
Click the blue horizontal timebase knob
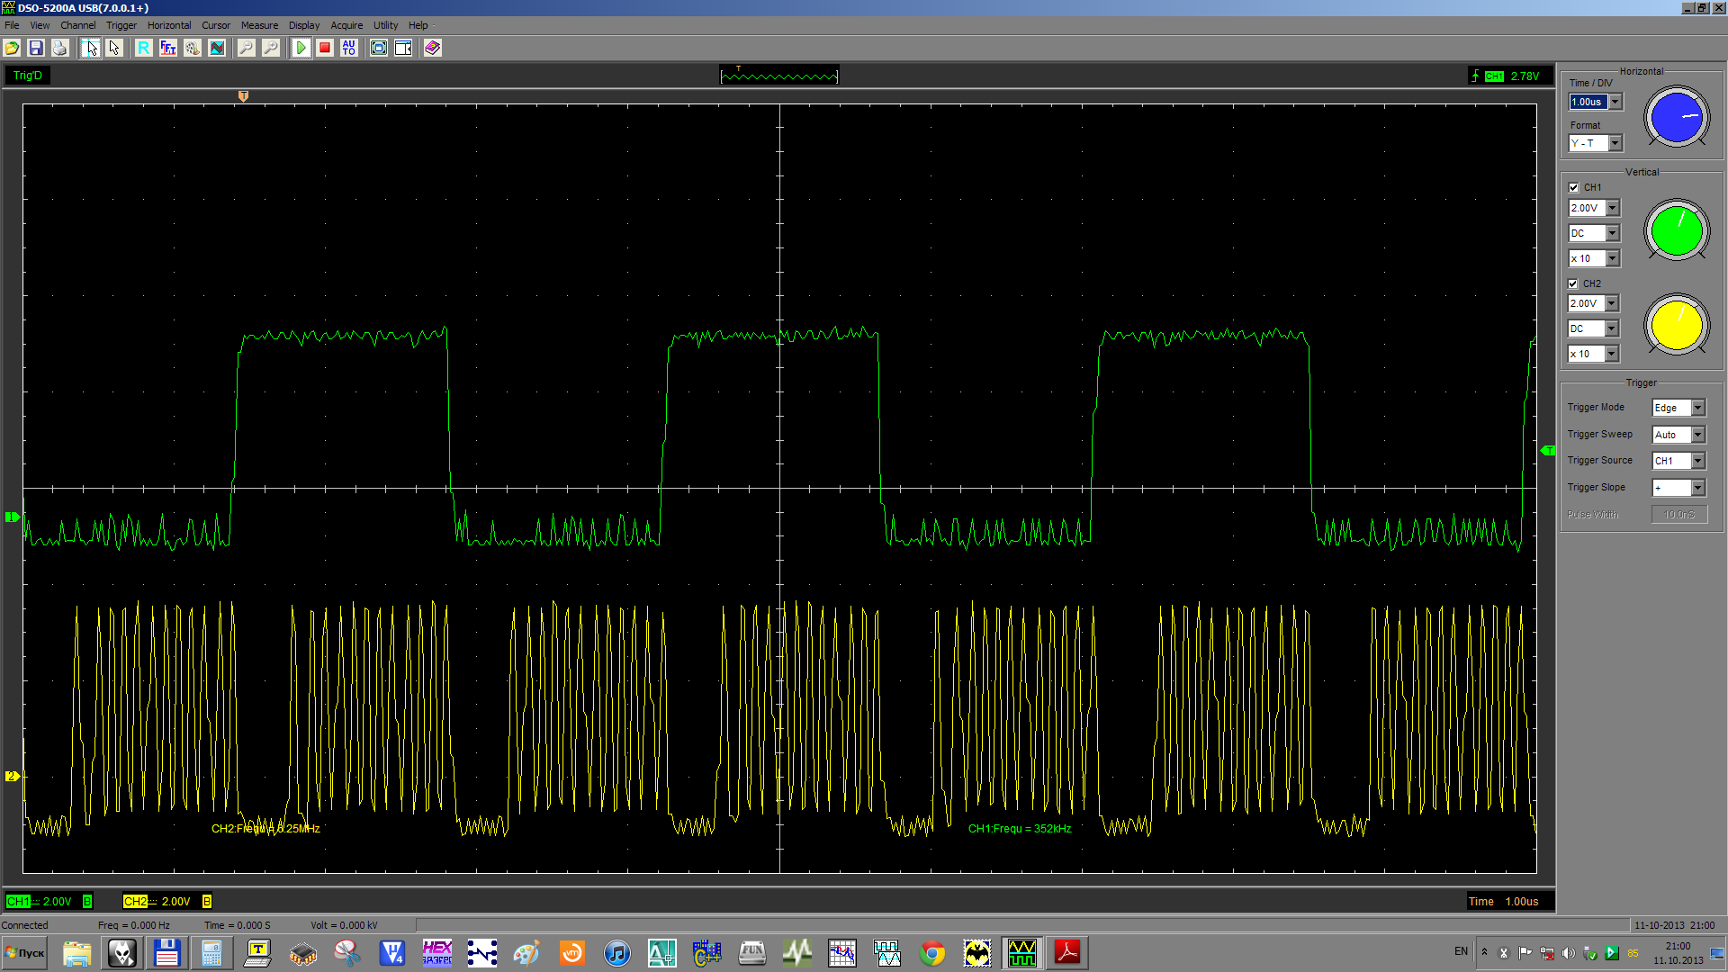[1677, 117]
